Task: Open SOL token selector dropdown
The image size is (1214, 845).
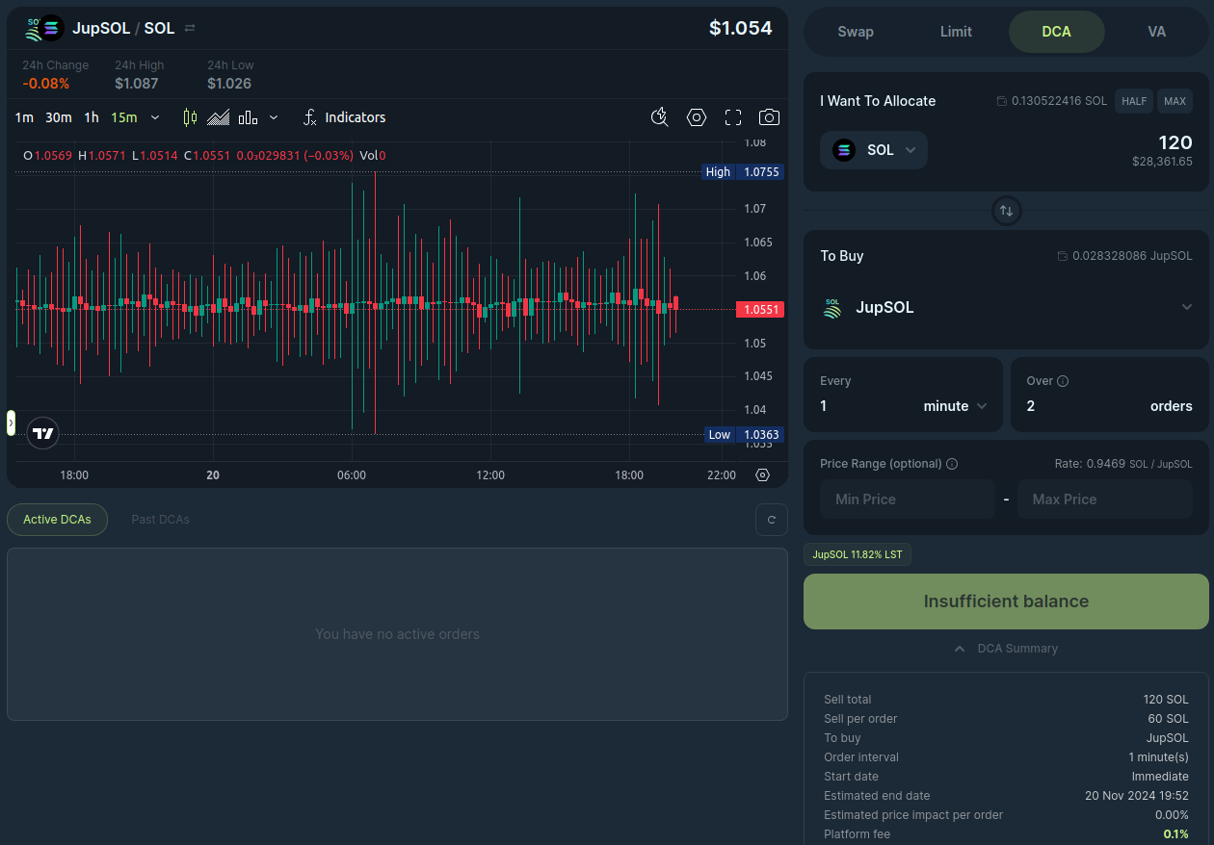Action: point(874,150)
